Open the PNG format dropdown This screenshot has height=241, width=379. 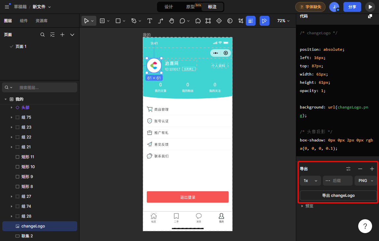(366, 181)
